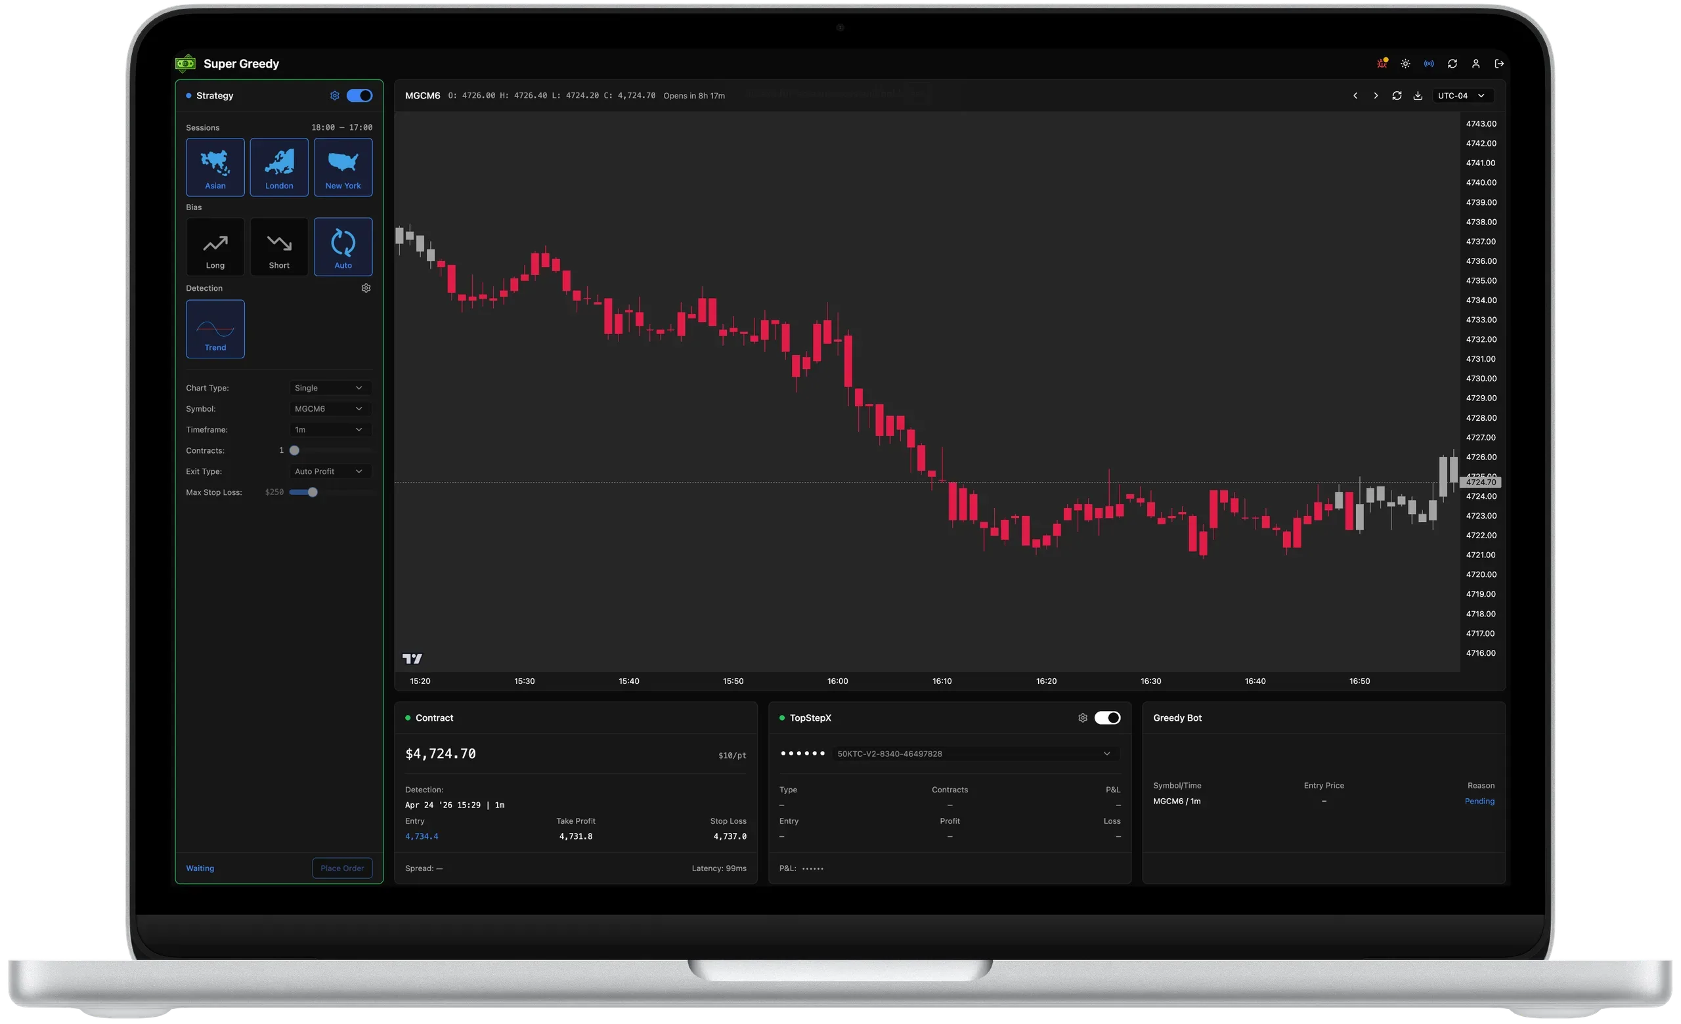This screenshot has width=1681, height=1024.
Task: Click the 16:00 time axis label
Action: pyautogui.click(x=837, y=681)
